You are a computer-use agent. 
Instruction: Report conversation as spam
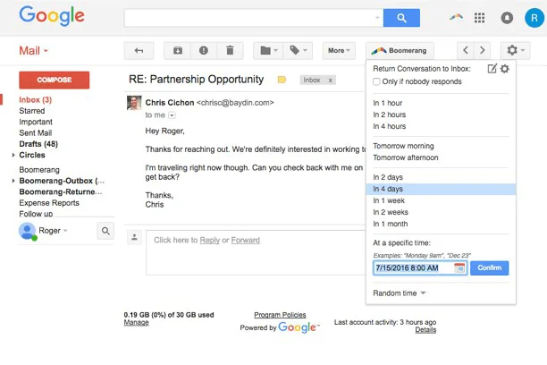pos(204,51)
